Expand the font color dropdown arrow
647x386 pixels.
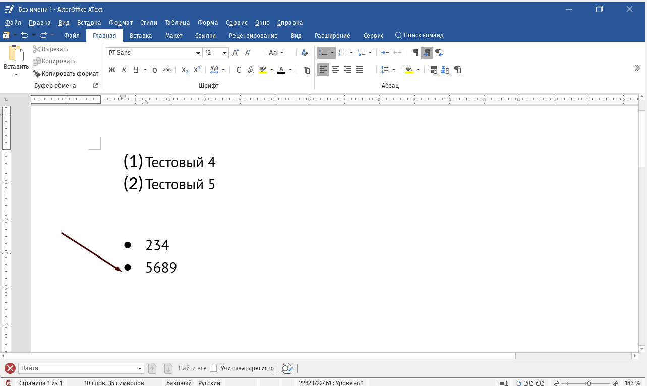tap(290, 70)
